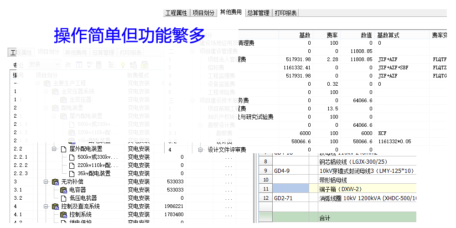The height and width of the screenshot is (228, 456).
Task: Click the rate cell 13.5
Action: [326, 109]
